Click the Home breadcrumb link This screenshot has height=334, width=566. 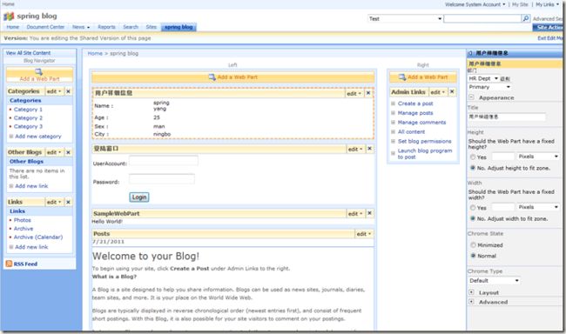[95, 53]
